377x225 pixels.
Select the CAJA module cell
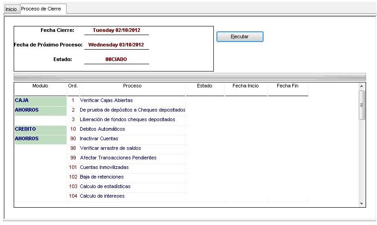[40, 100]
